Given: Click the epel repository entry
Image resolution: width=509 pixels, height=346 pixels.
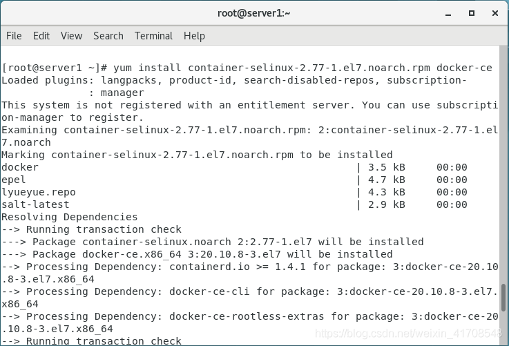Looking at the screenshot, I should point(234,180).
